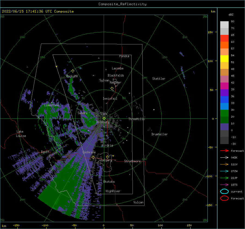Click the Okotoks town label
This screenshot has width=245, height=229.
[x=109, y=182]
